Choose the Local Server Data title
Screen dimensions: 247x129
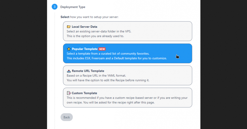coord(84,27)
